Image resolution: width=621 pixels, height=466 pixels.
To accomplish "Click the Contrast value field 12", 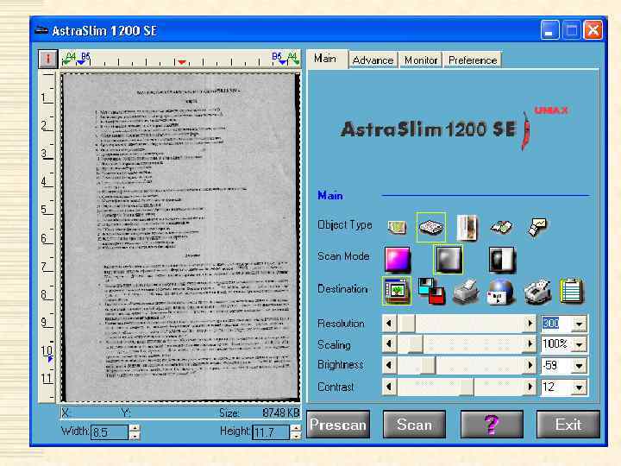I will click(x=556, y=387).
